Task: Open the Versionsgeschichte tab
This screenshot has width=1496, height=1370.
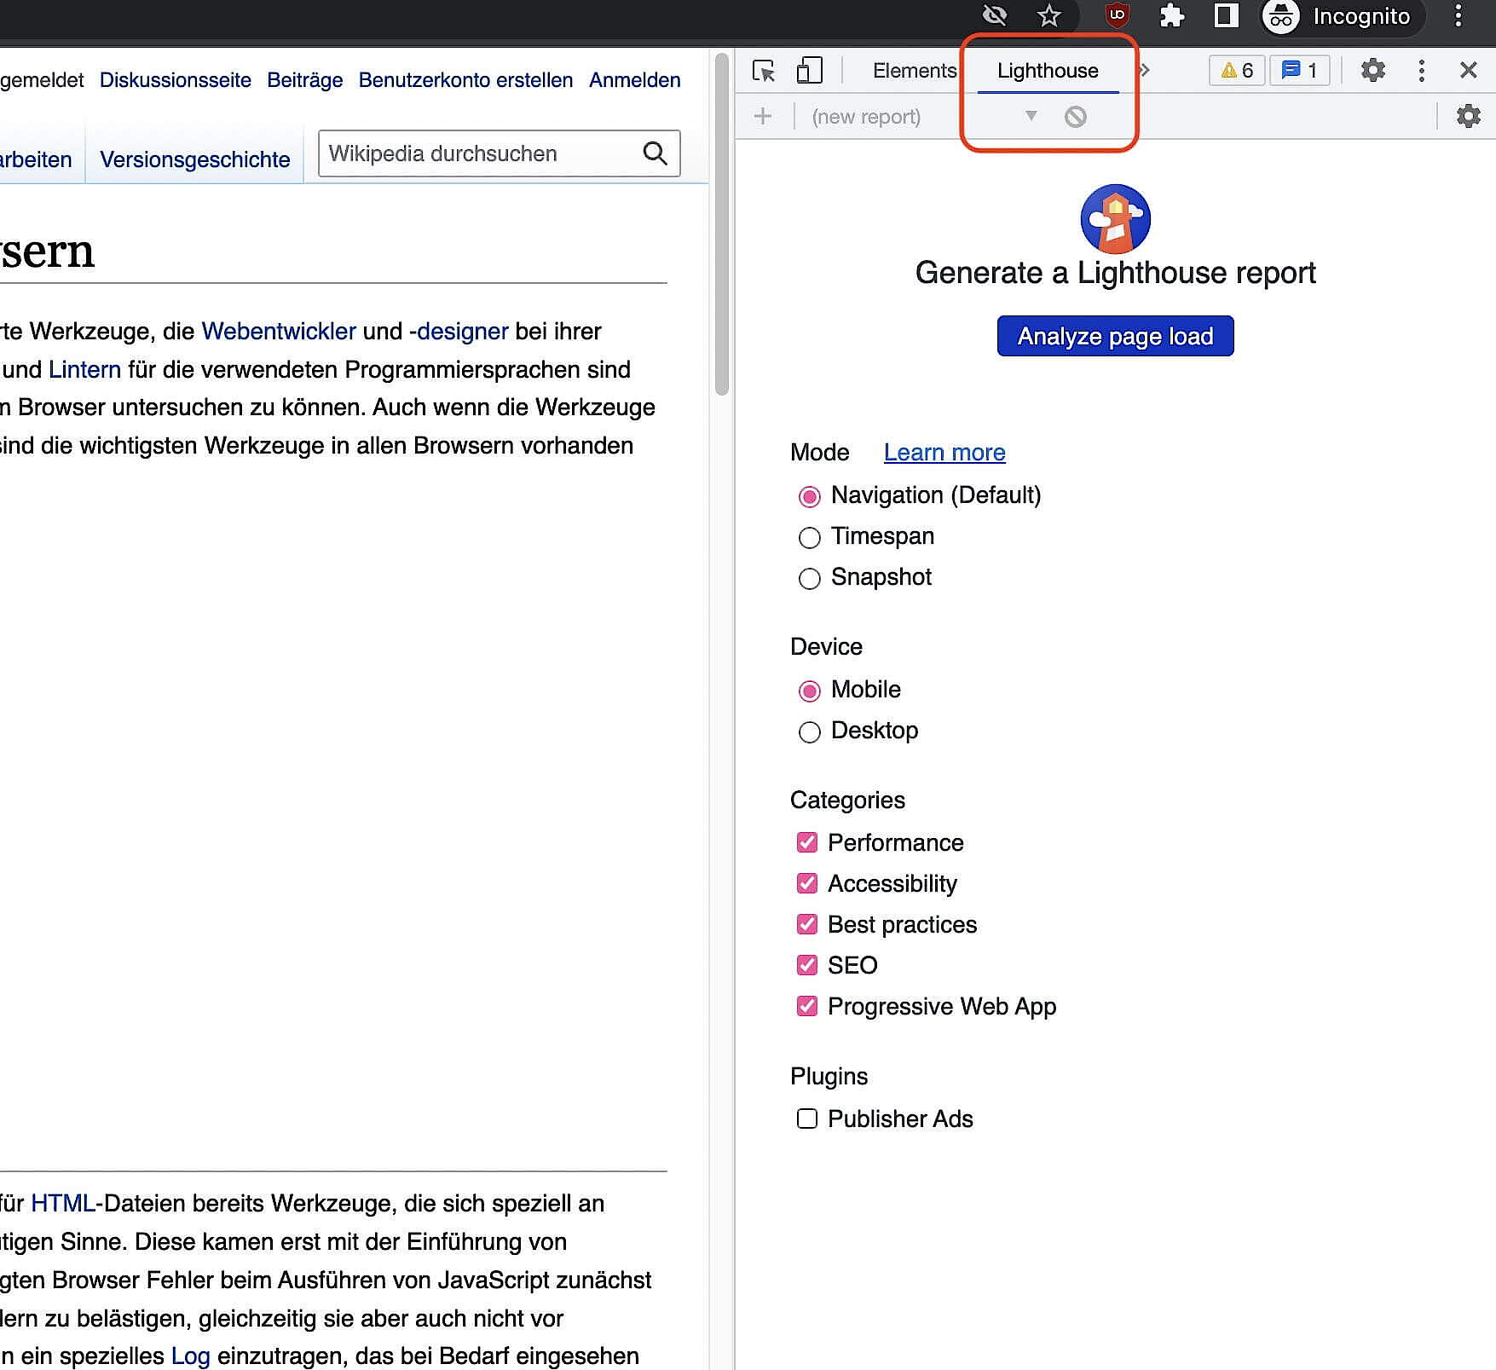Action: pos(194,159)
